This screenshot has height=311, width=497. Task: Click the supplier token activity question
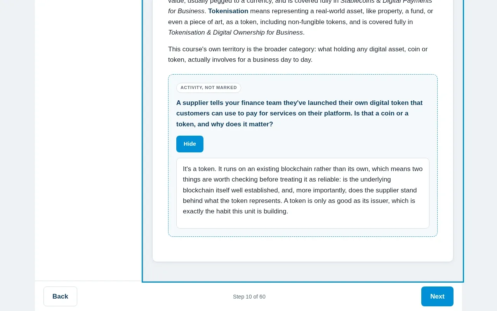[299, 114]
